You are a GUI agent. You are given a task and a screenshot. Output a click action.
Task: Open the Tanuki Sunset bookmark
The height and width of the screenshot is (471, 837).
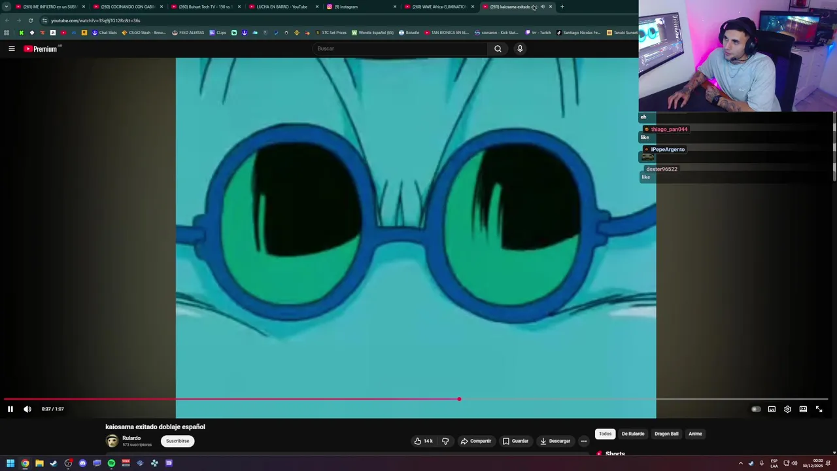coord(622,33)
